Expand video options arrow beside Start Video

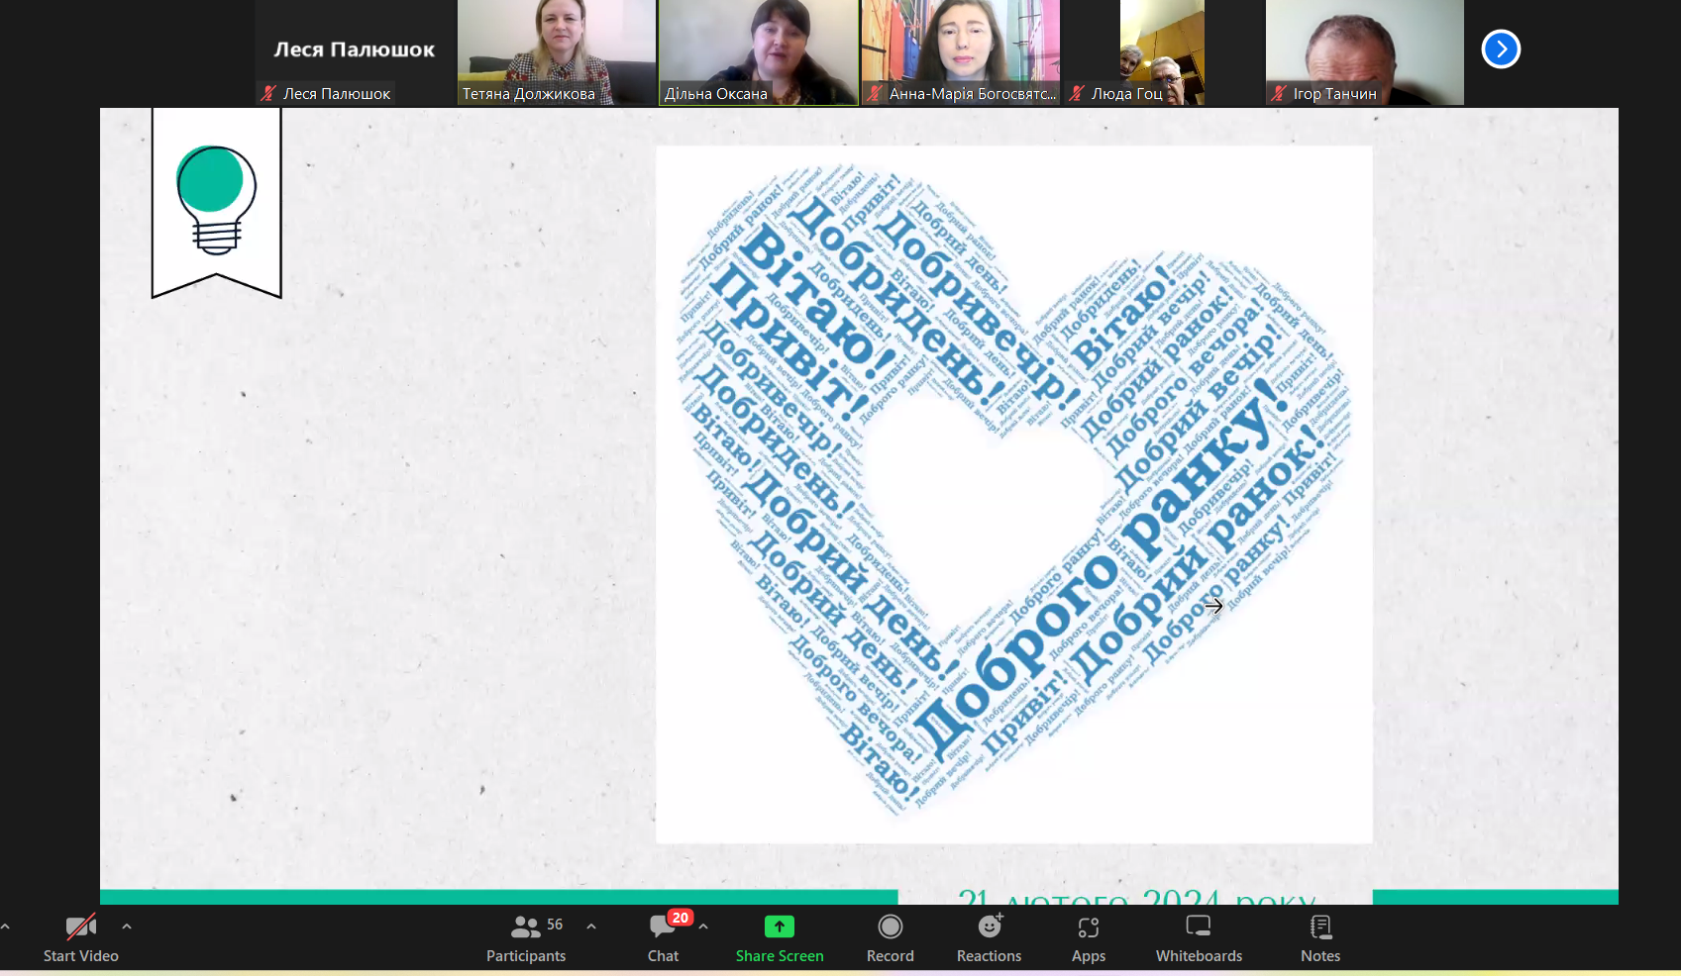127,927
